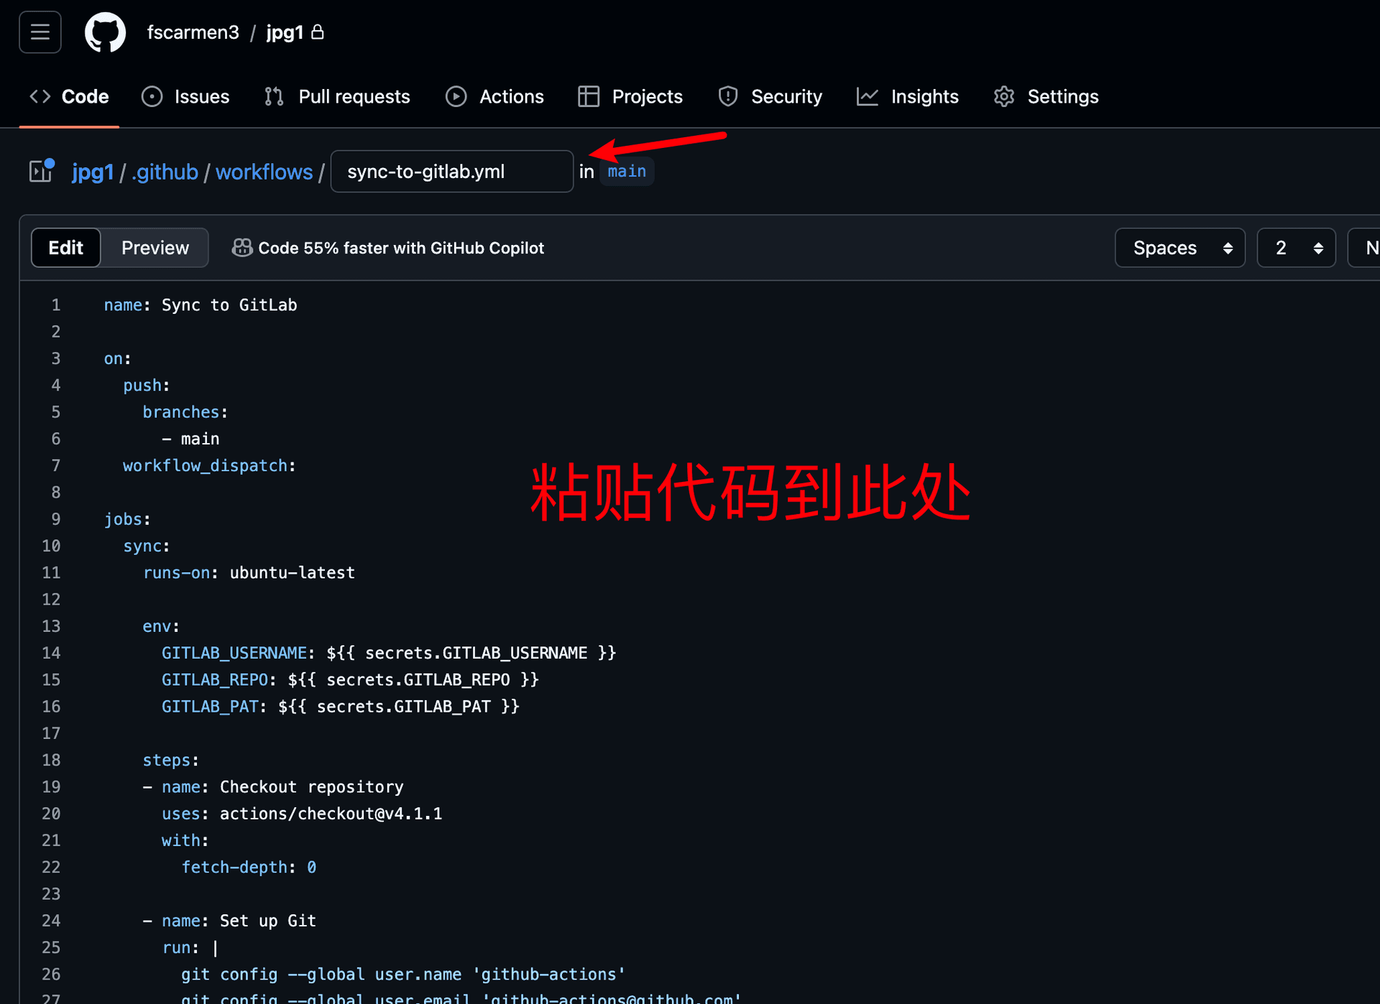Click line number 18 in the gutter
The width and height of the screenshot is (1380, 1004).
pyautogui.click(x=51, y=760)
